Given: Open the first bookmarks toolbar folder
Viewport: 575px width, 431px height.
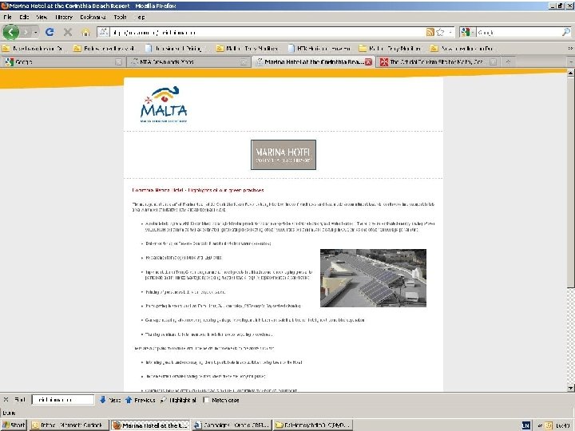Looking at the screenshot, I should (32, 48).
